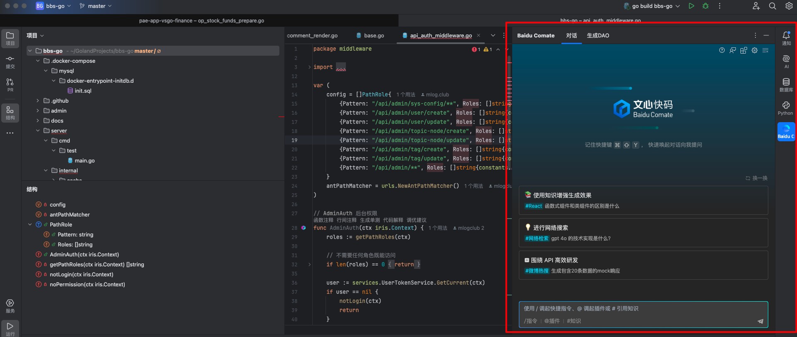Select AdminAuth(ctx iris.Context) in Structure
Screen dimensions: 797x337
[x=84, y=254]
